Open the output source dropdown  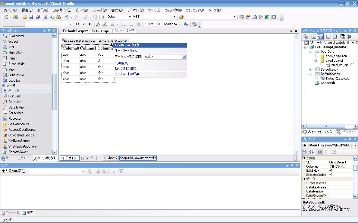(x=83, y=171)
